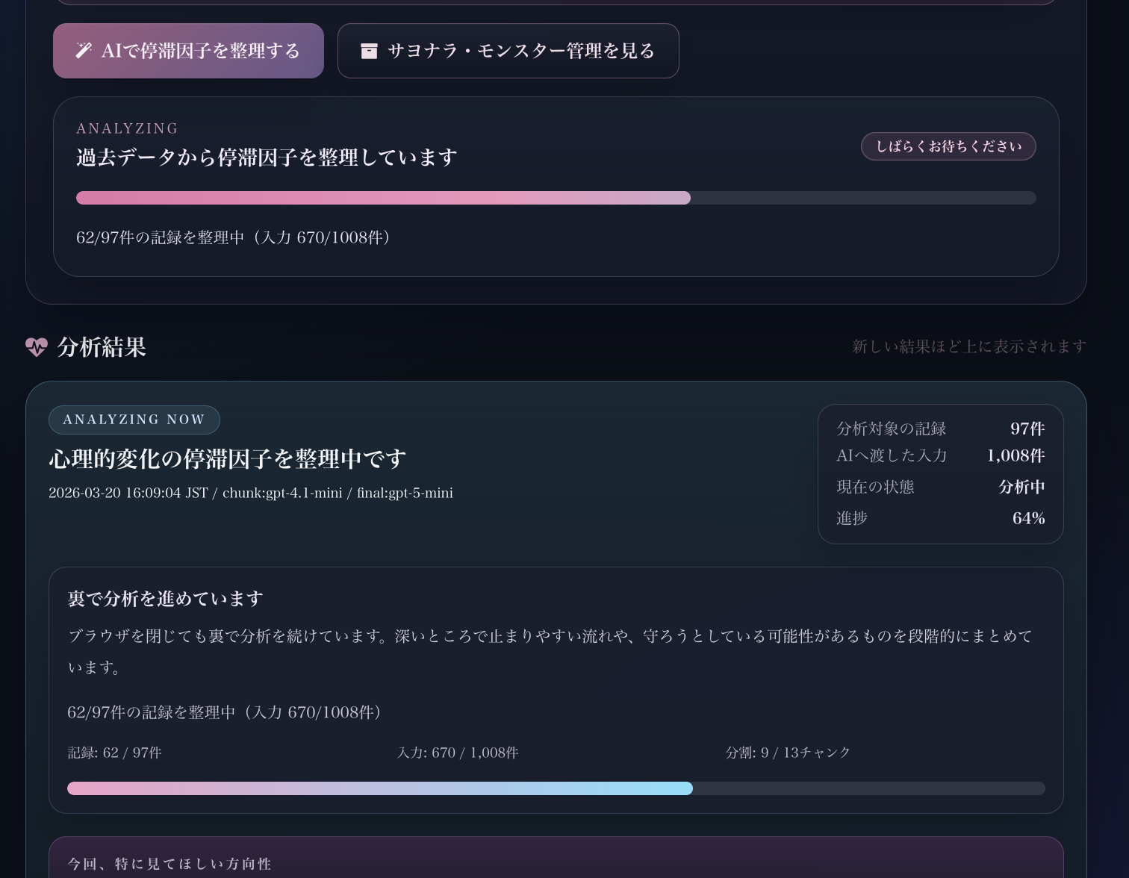The height and width of the screenshot is (878, 1129).
Task: Click the 進捗 64% indicator
Action: [940, 517]
